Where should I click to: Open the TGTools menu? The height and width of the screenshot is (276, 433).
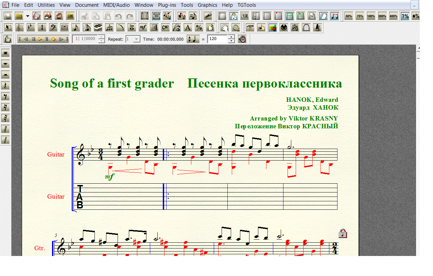pos(247,5)
